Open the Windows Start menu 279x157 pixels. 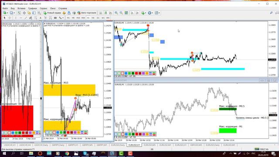pyautogui.click(x=4, y=153)
